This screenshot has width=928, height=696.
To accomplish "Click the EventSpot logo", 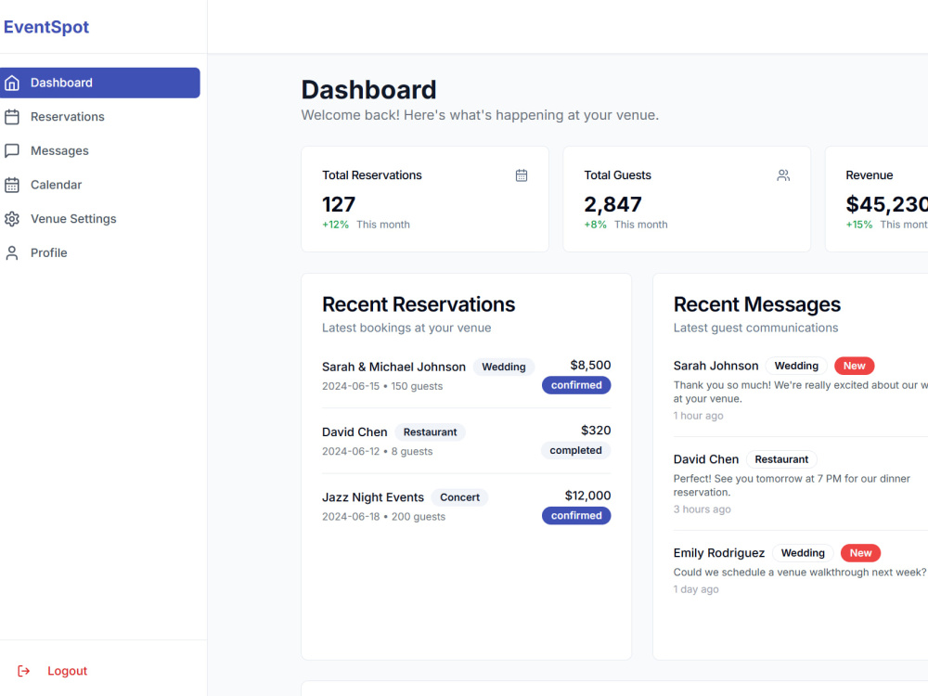I will (x=46, y=27).
